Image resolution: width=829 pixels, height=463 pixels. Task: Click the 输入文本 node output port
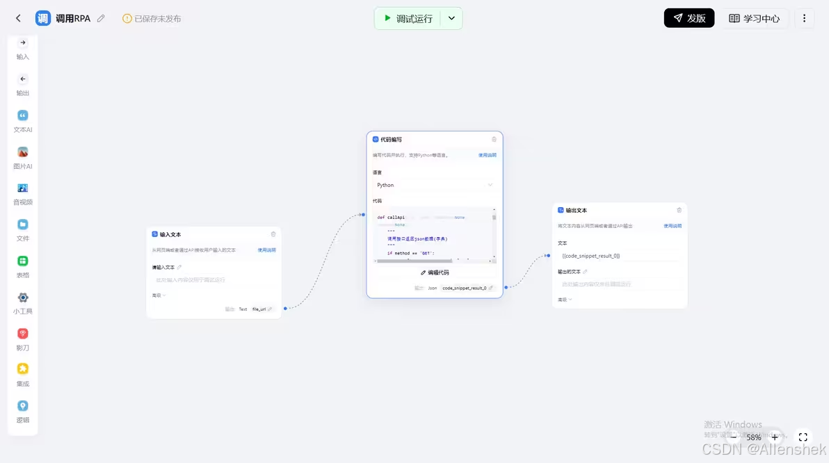point(286,308)
